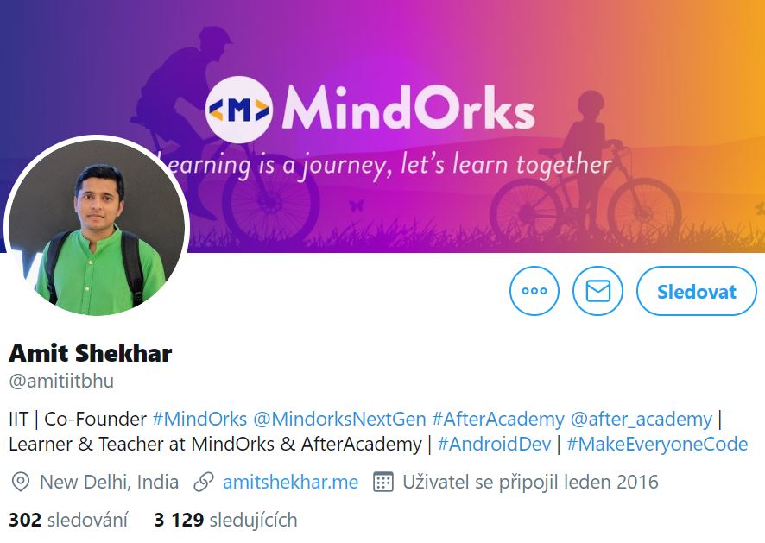View the 302 sledování following list
Image resolution: width=765 pixels, height=543 pixels.
tap(68, 520)
